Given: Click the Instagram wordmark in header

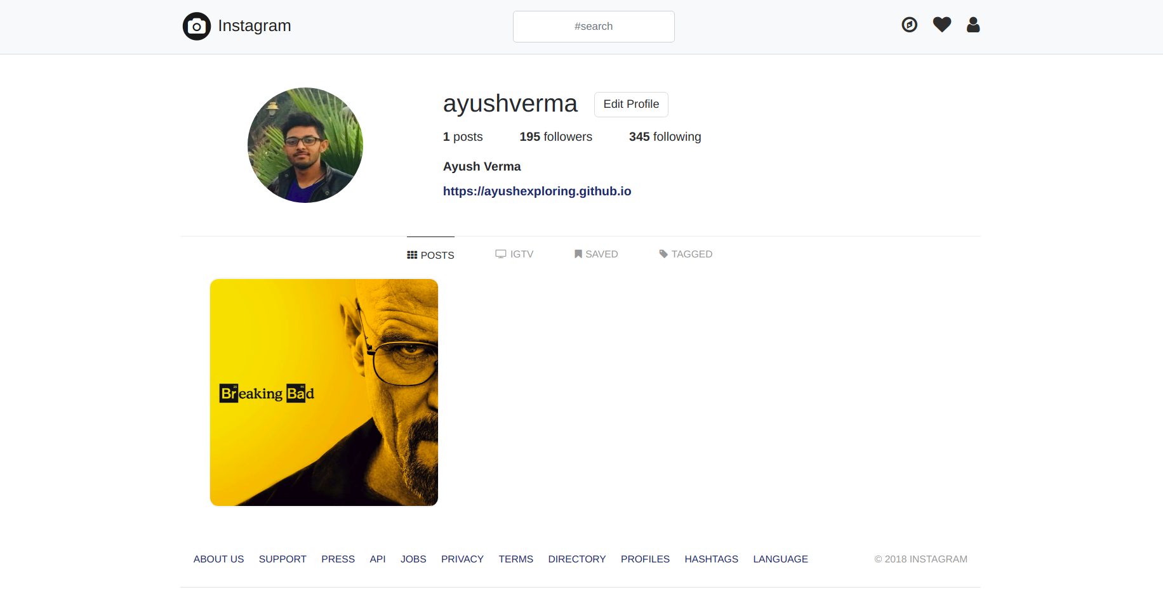Looking at the screenshot, I should click(255, 25).
